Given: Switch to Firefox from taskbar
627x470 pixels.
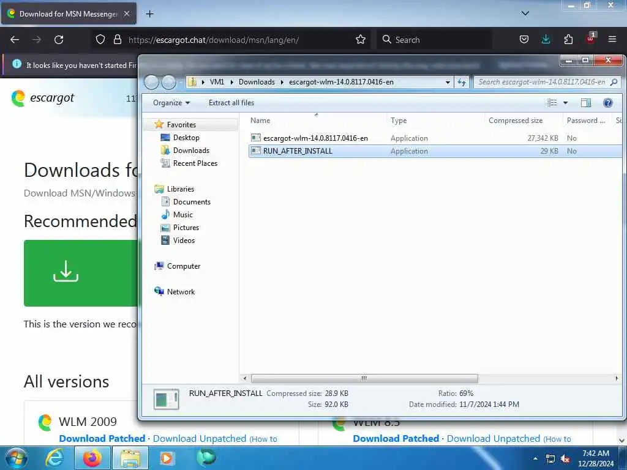Looking at the screenshot, I should 92,458.
